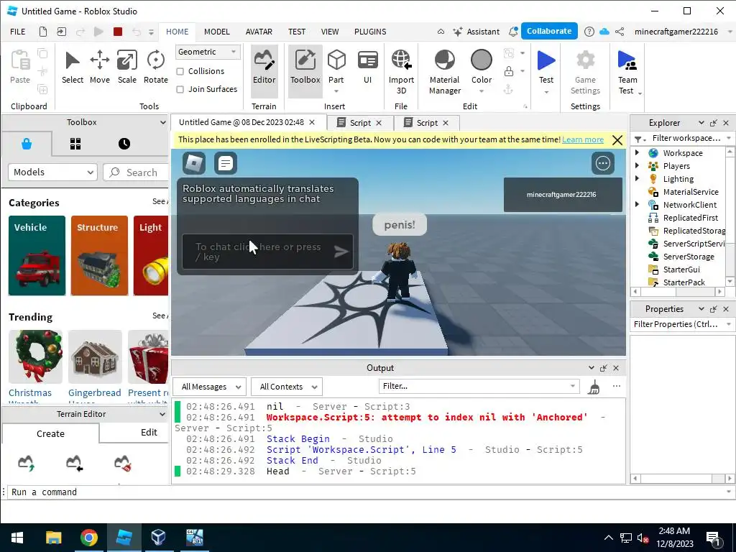Toggle the in-game chat window icon
736x552 pixels.
pyautogui.click(x=225, y=163)
